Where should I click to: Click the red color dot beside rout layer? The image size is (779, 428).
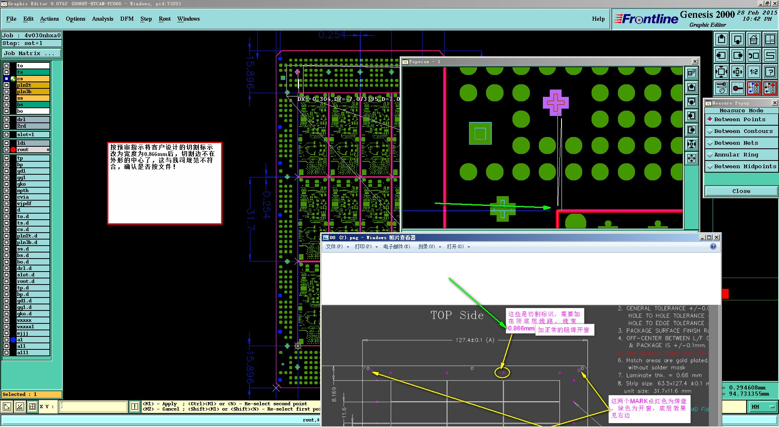(13, 150)
